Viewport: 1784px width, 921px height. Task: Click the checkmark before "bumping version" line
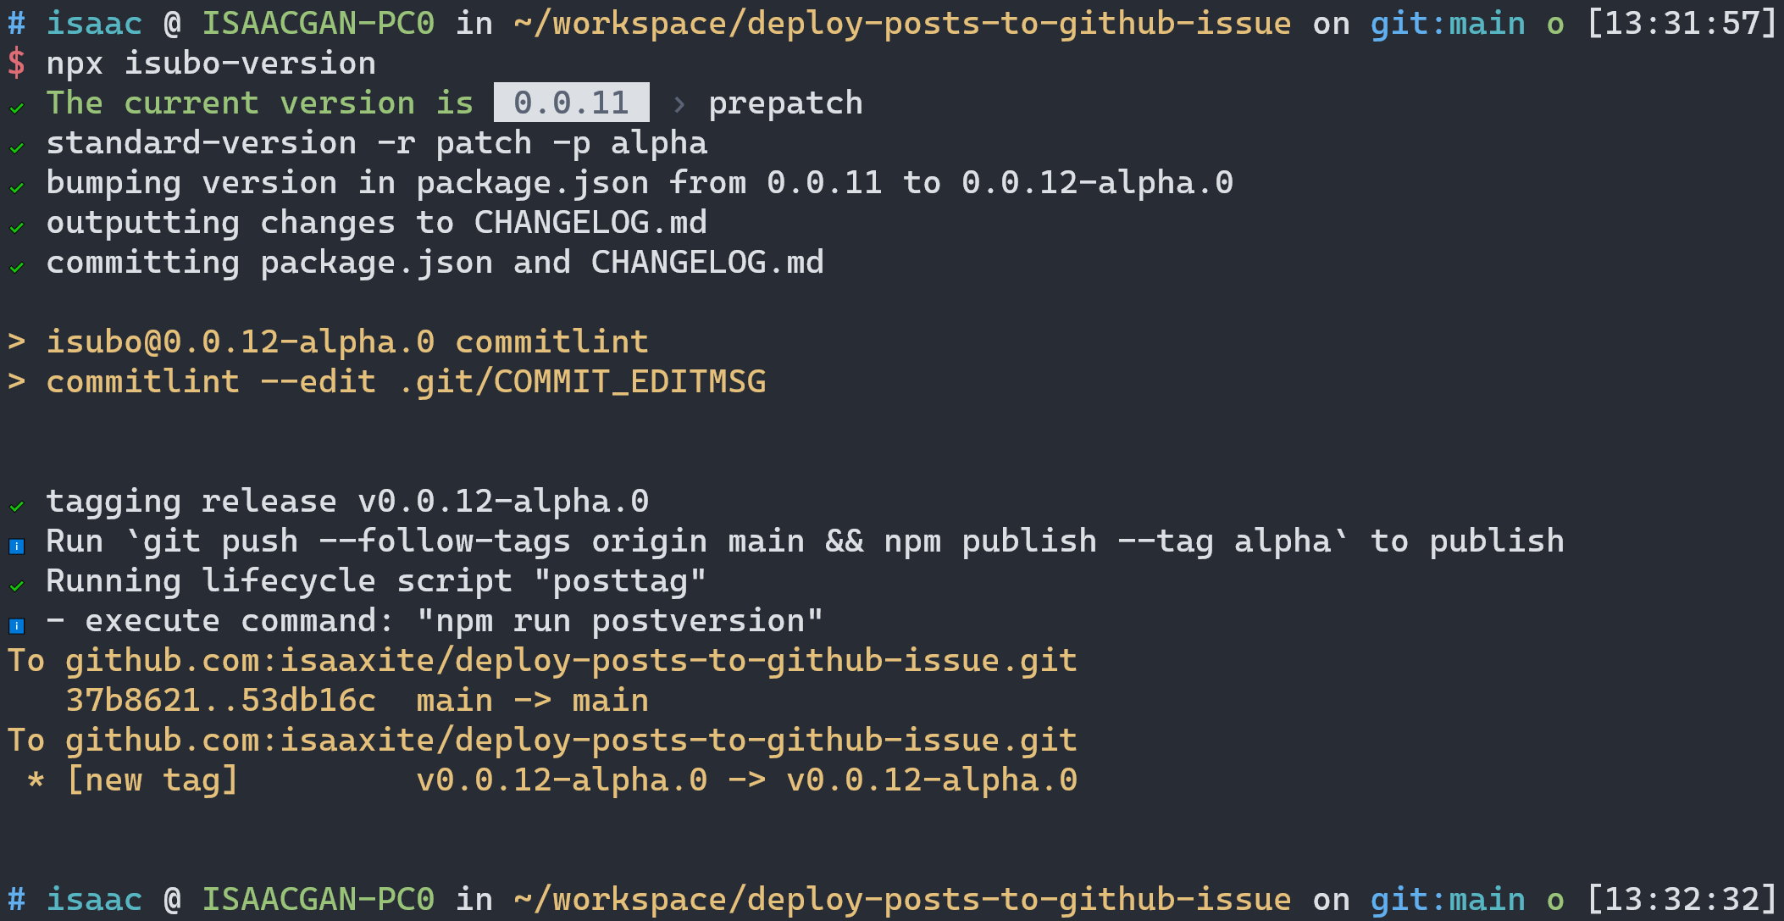[16, 187]
